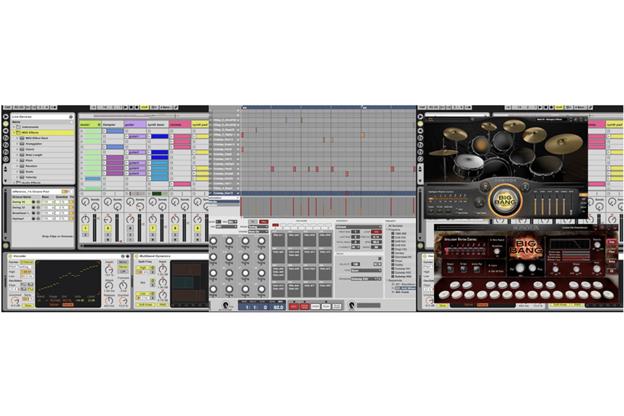Expand the Instruments folder in Live Devices
The width and height of the screenshot is (624, 416).
[14, 127]
